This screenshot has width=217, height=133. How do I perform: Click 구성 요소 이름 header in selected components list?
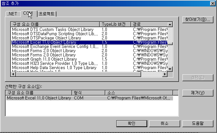click(x=39, y=93)
